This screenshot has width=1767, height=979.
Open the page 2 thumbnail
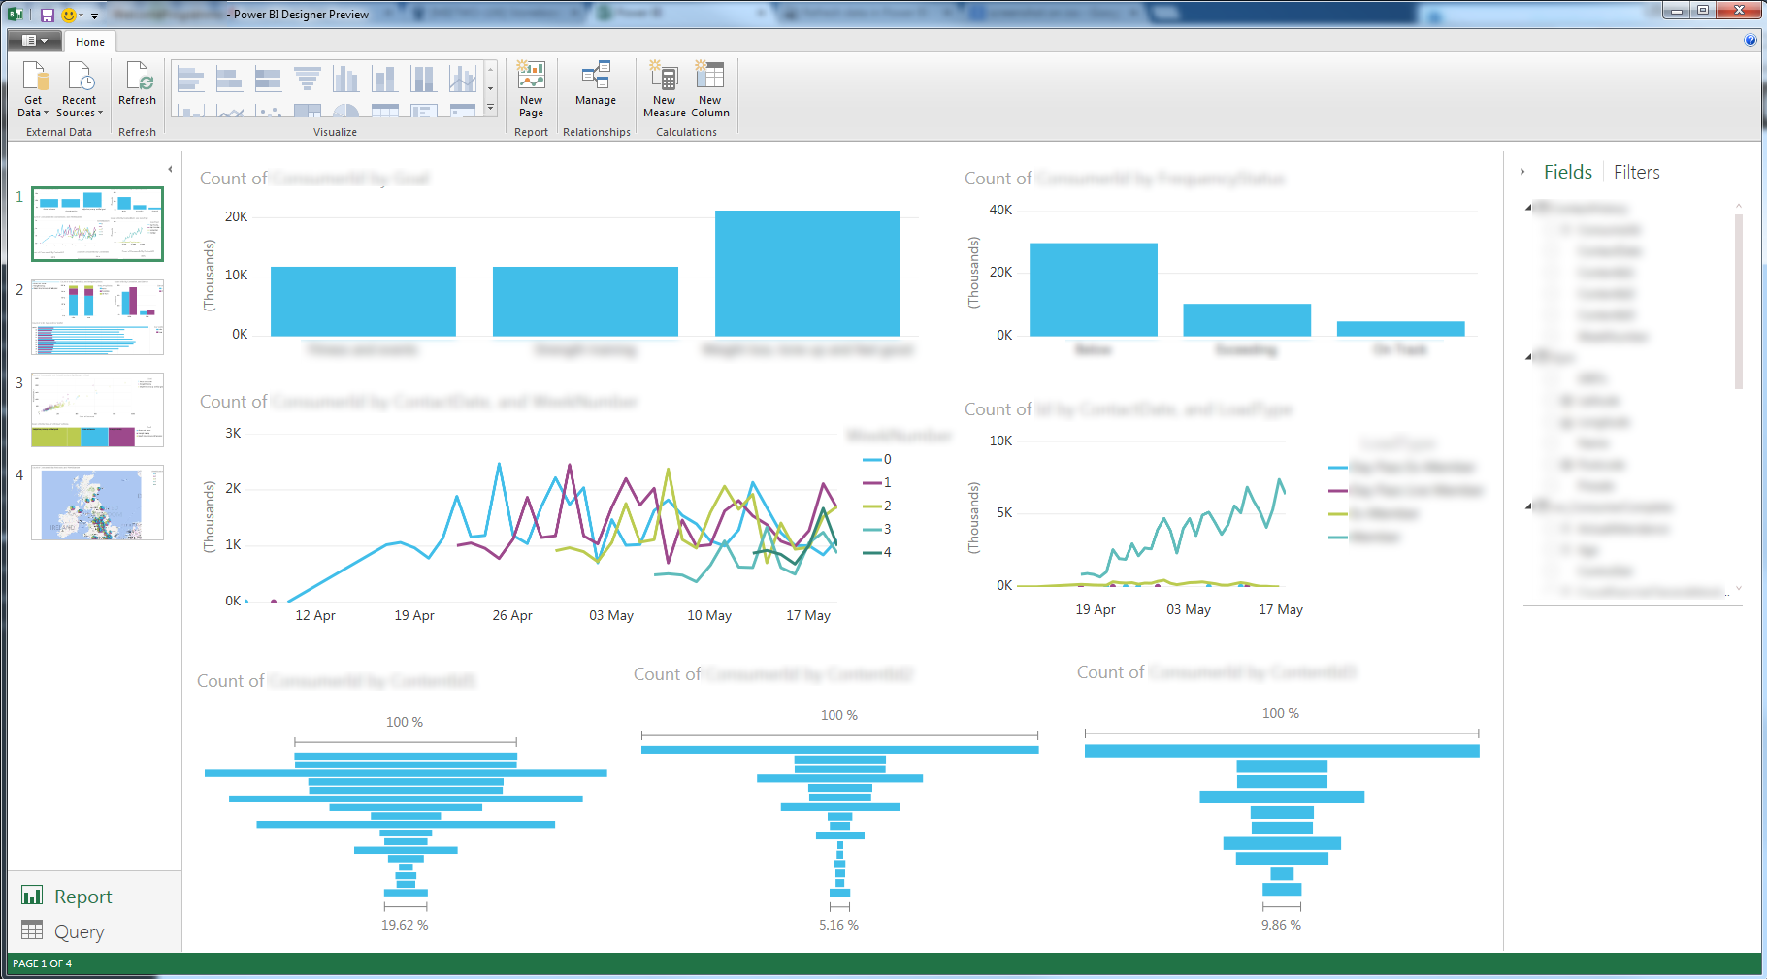[x=97, y=317]
